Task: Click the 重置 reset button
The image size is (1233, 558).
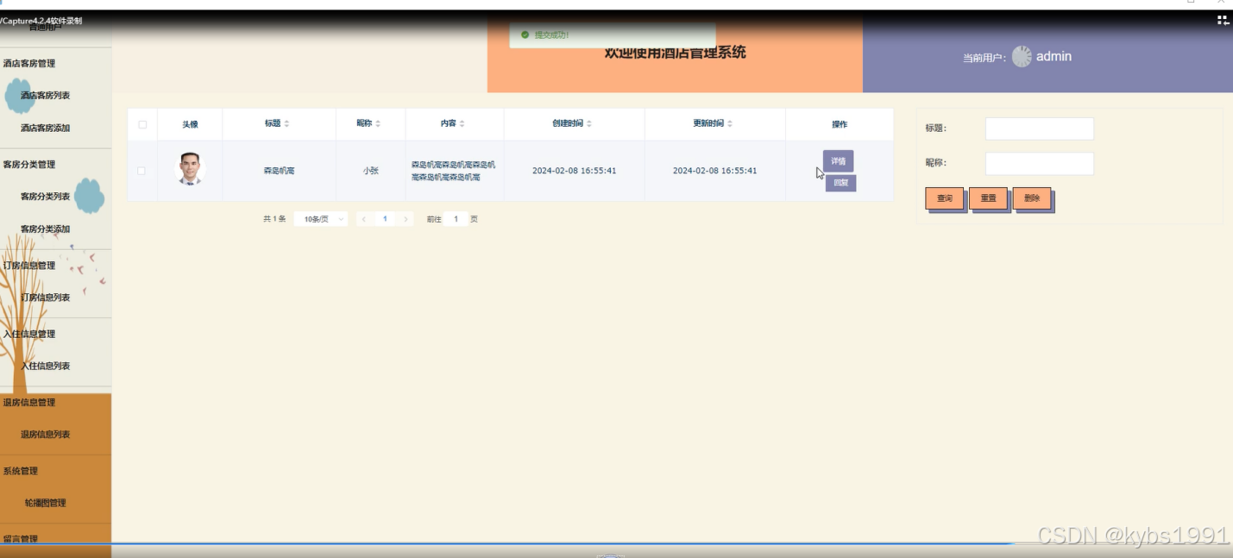Action: [x=988, y=198]
